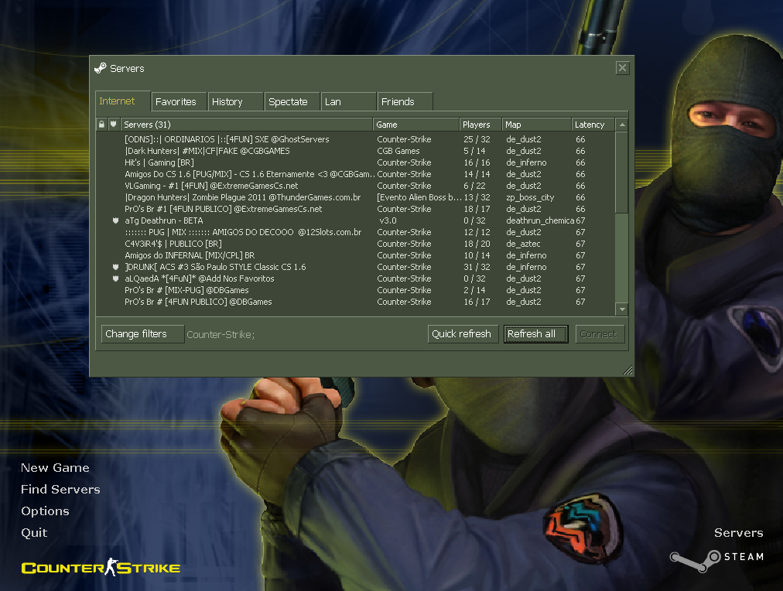
Task: Click the greyed Connect button
Action: click(x=600, y=334)
